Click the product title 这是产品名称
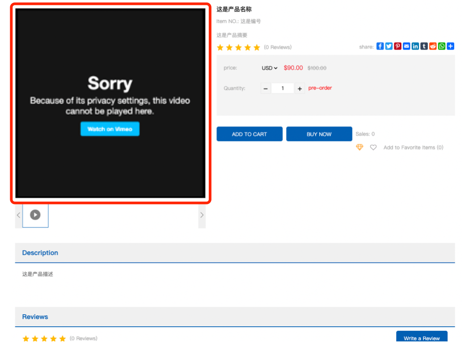The image size is (473, 349). 234,9
